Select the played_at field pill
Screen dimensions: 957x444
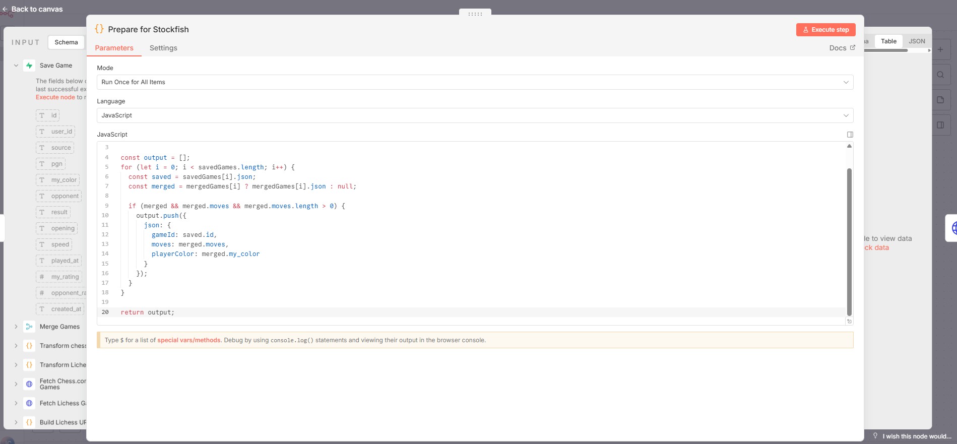[x=58, y=261]
